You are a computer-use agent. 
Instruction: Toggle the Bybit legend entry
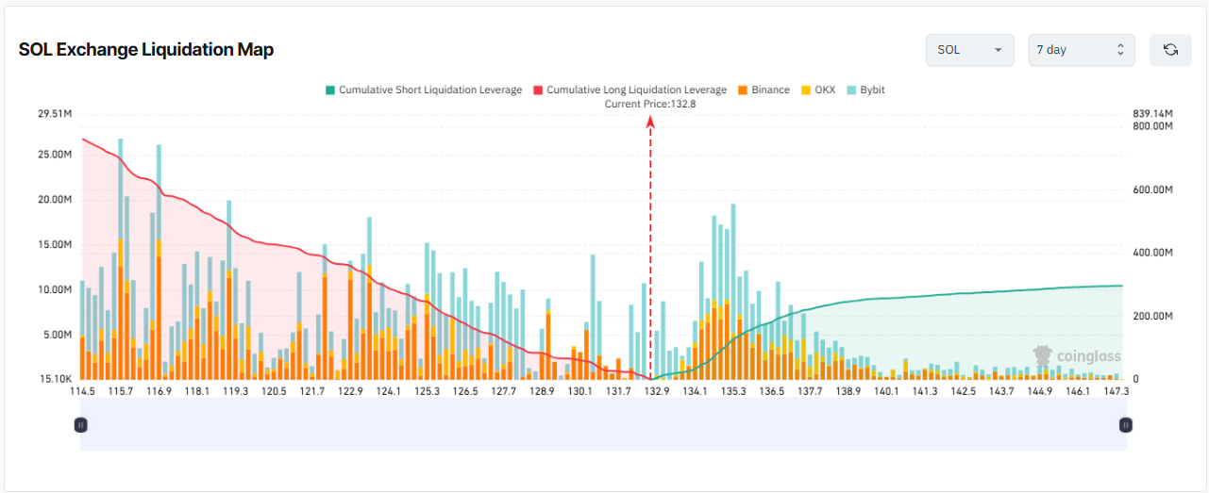pos(865,90)
